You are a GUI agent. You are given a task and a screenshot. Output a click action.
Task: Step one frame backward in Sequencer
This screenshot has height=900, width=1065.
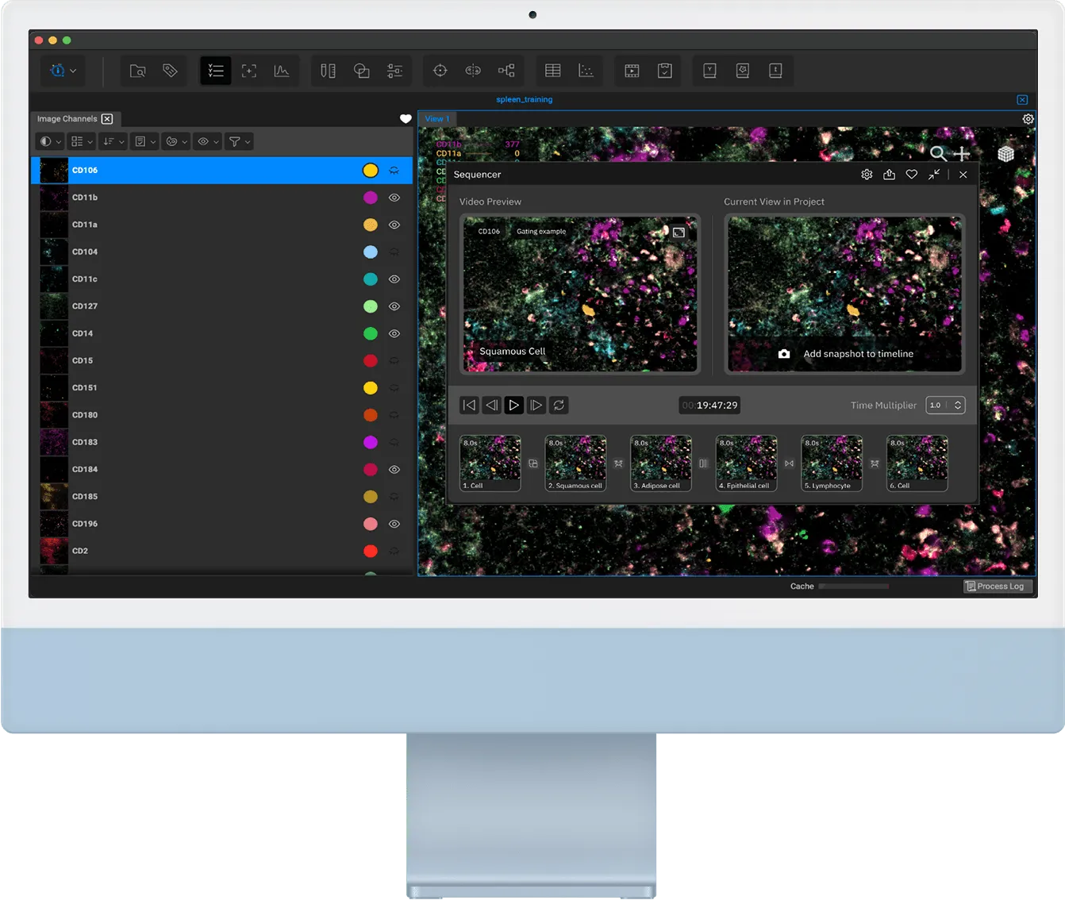coord(491,405)
